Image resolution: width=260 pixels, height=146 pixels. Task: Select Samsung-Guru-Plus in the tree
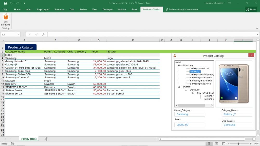201,78
